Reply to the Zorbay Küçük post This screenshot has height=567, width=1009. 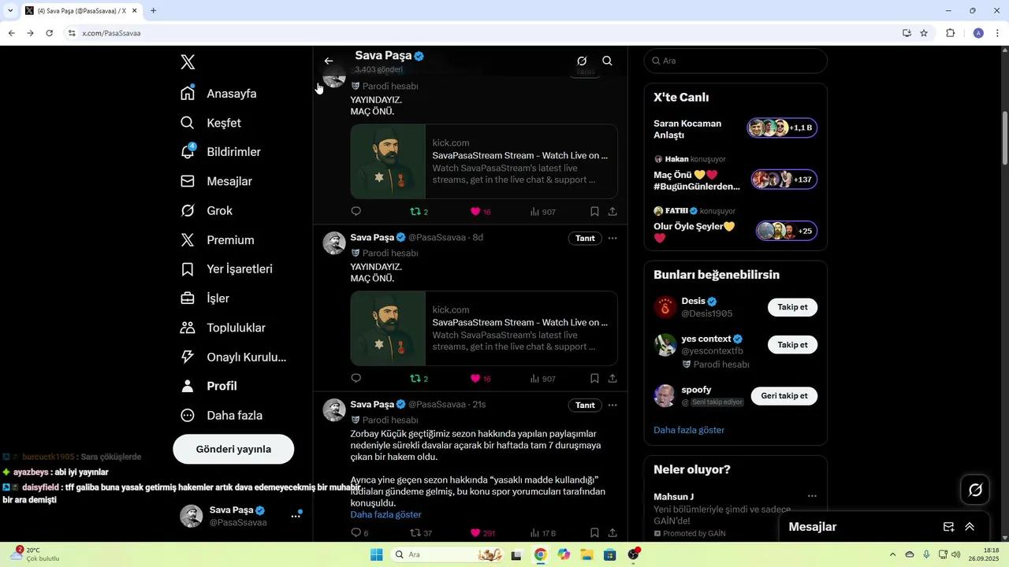[356, 533]
